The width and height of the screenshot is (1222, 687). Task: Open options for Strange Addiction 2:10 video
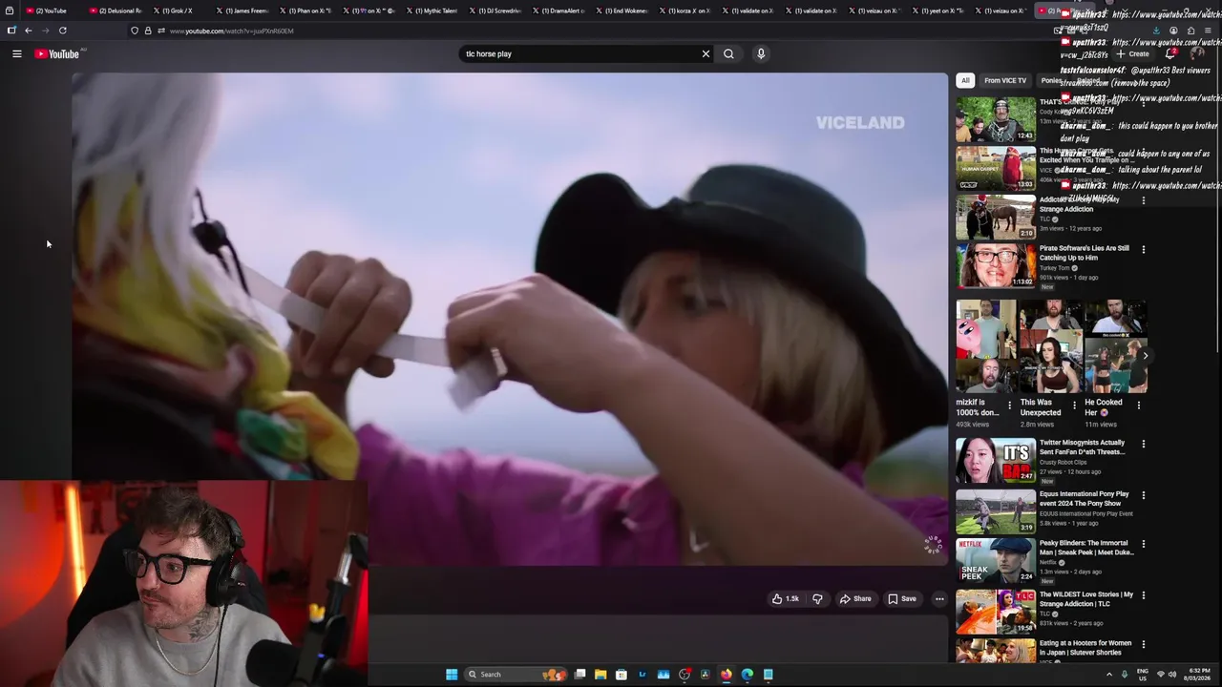[x=1144, y=200]
